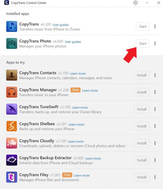The image size is (163, 189).
Task: Click the CopyTrans Control Center logo icon
Action: coord(7,3)
